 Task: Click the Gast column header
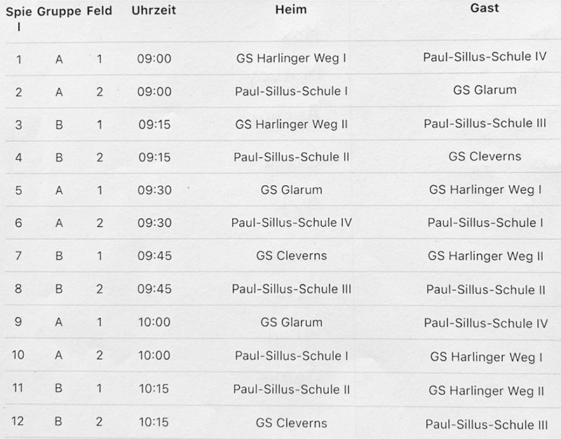coord(485,9)
